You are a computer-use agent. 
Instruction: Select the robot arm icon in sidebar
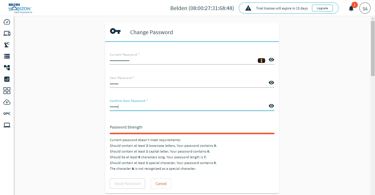click(7, 45)
